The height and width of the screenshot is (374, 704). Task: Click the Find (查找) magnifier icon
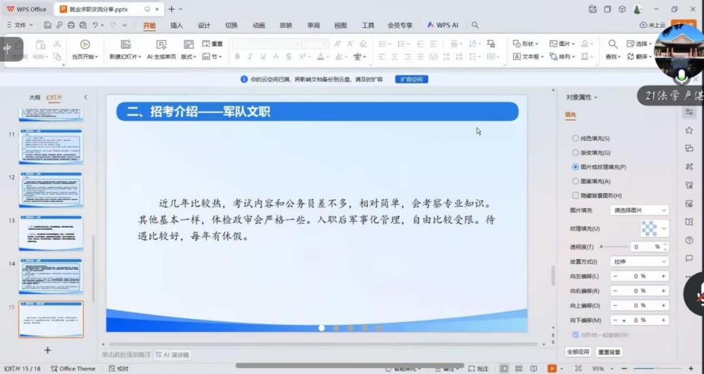pyautogui.click(x=613, y=45)
